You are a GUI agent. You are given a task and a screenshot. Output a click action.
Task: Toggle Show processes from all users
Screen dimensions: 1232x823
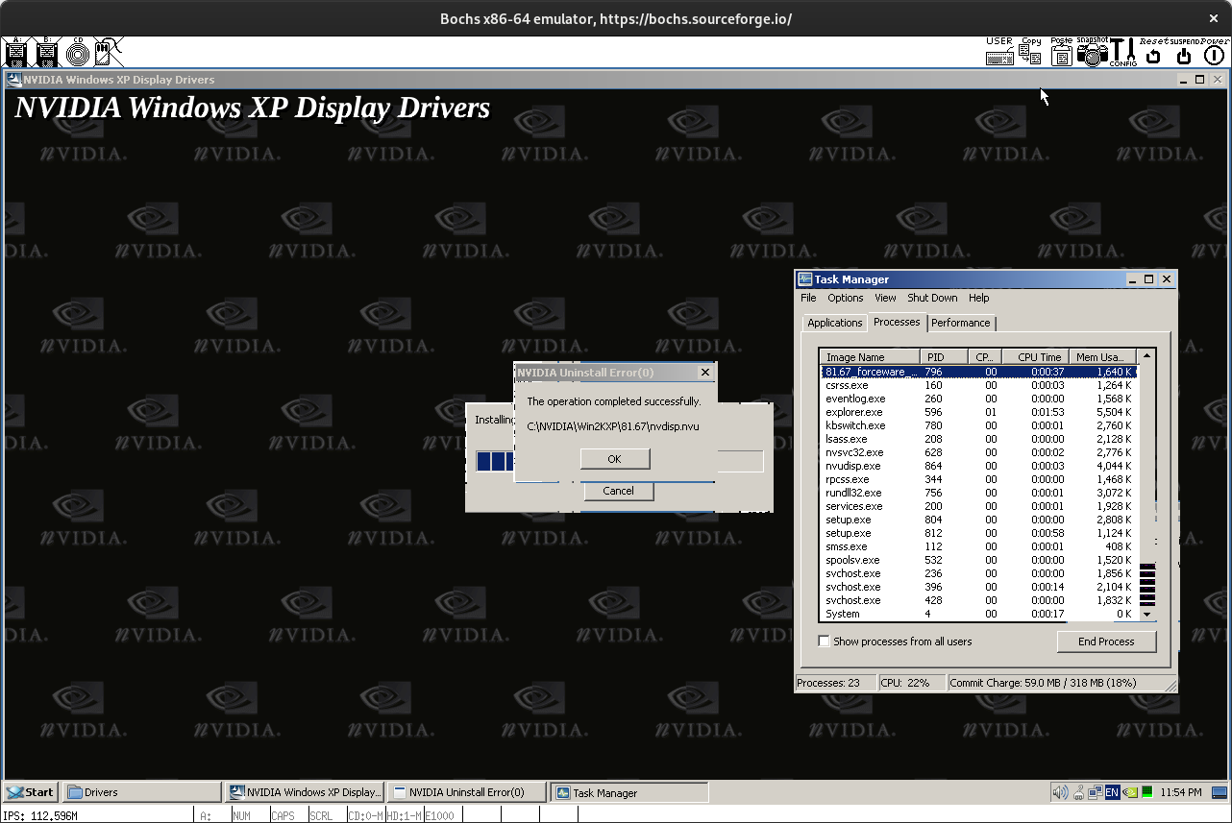click(x=824, y=641)
